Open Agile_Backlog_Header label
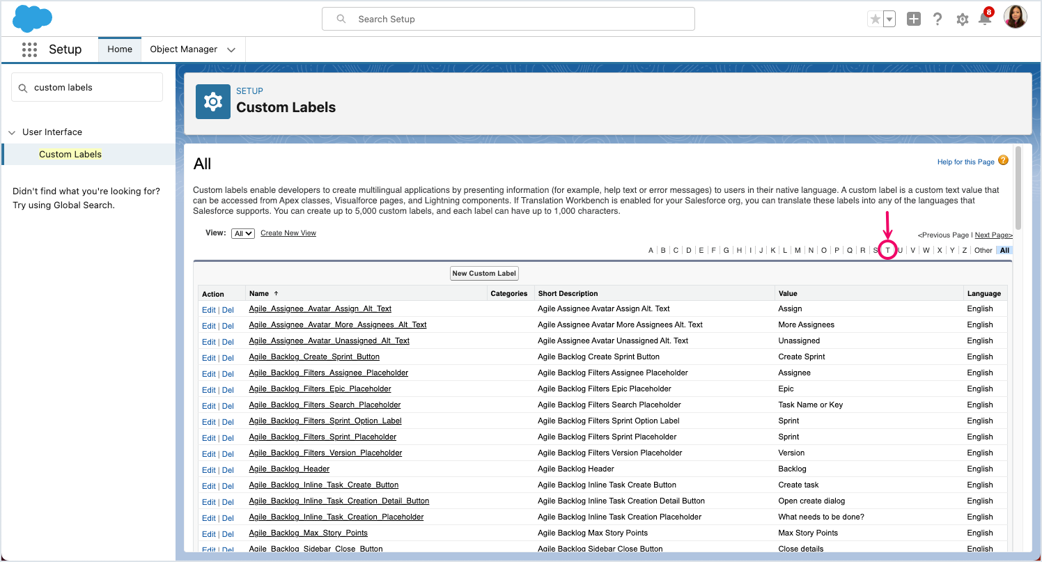This screenshot has height=562, width=1042. pyautogui.click(x=289, y=469)
